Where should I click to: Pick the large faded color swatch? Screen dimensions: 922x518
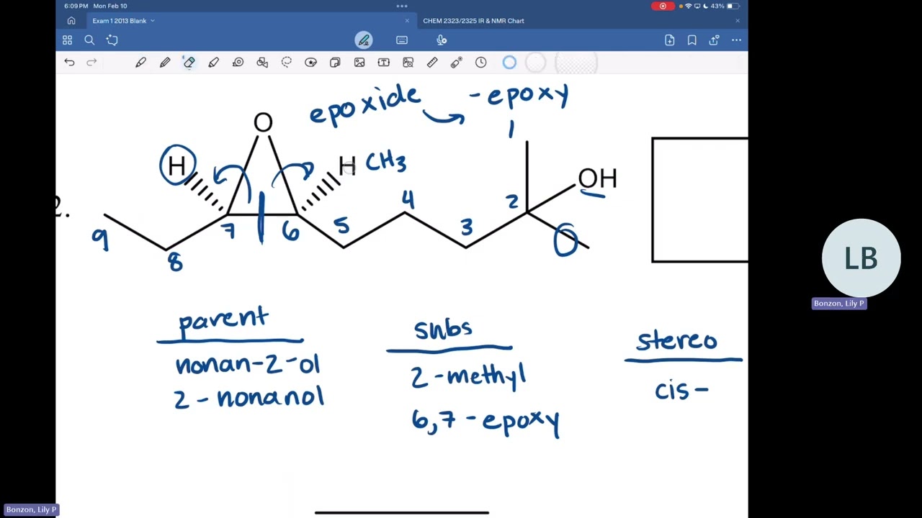[576, 63]
